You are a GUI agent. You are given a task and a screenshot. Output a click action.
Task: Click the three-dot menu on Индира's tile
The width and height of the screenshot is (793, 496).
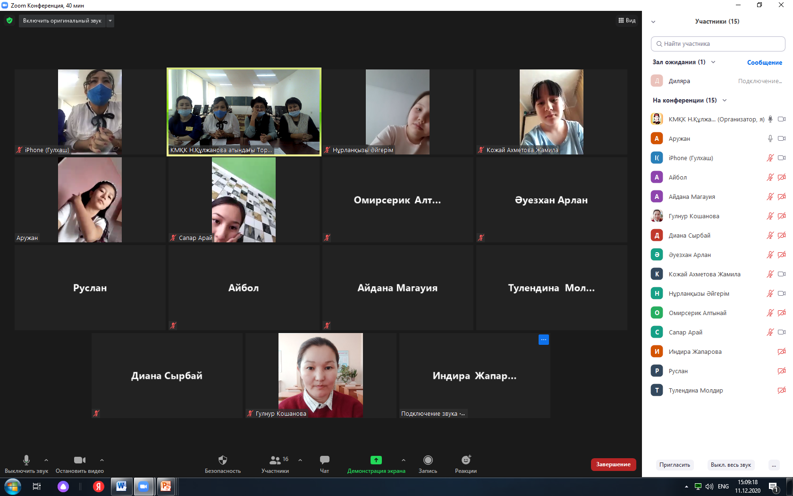(x=543, y=340)
